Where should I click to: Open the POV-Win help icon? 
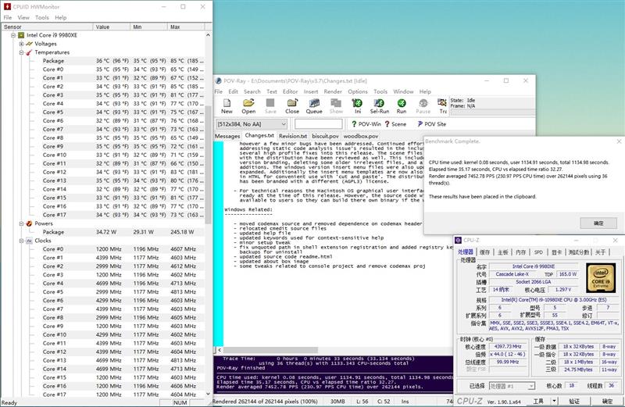click(354, 124)
